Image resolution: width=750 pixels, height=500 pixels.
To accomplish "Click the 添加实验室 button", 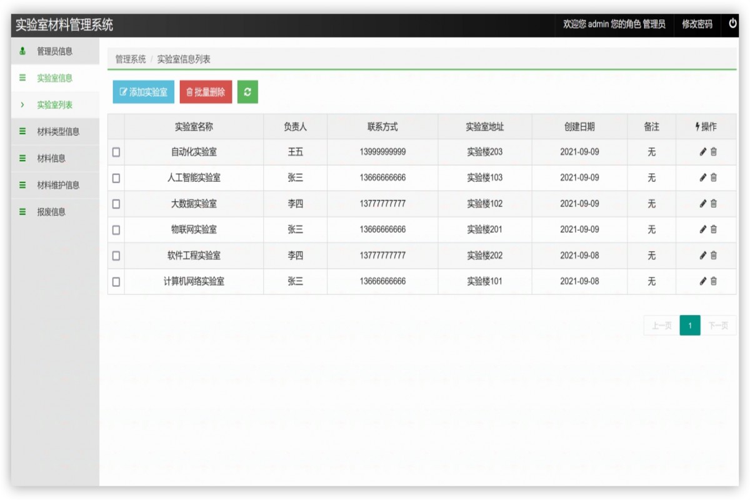I will [x=144, y=92].
